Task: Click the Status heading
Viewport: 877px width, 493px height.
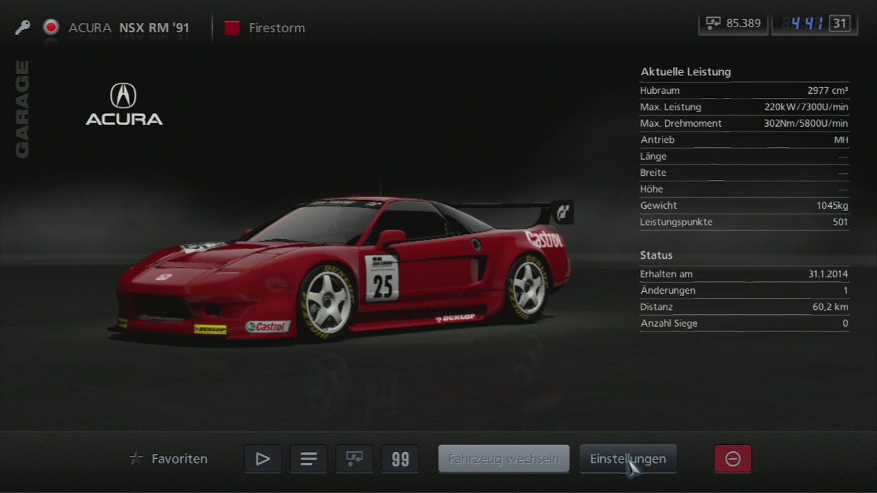Action: click(656, 255)
